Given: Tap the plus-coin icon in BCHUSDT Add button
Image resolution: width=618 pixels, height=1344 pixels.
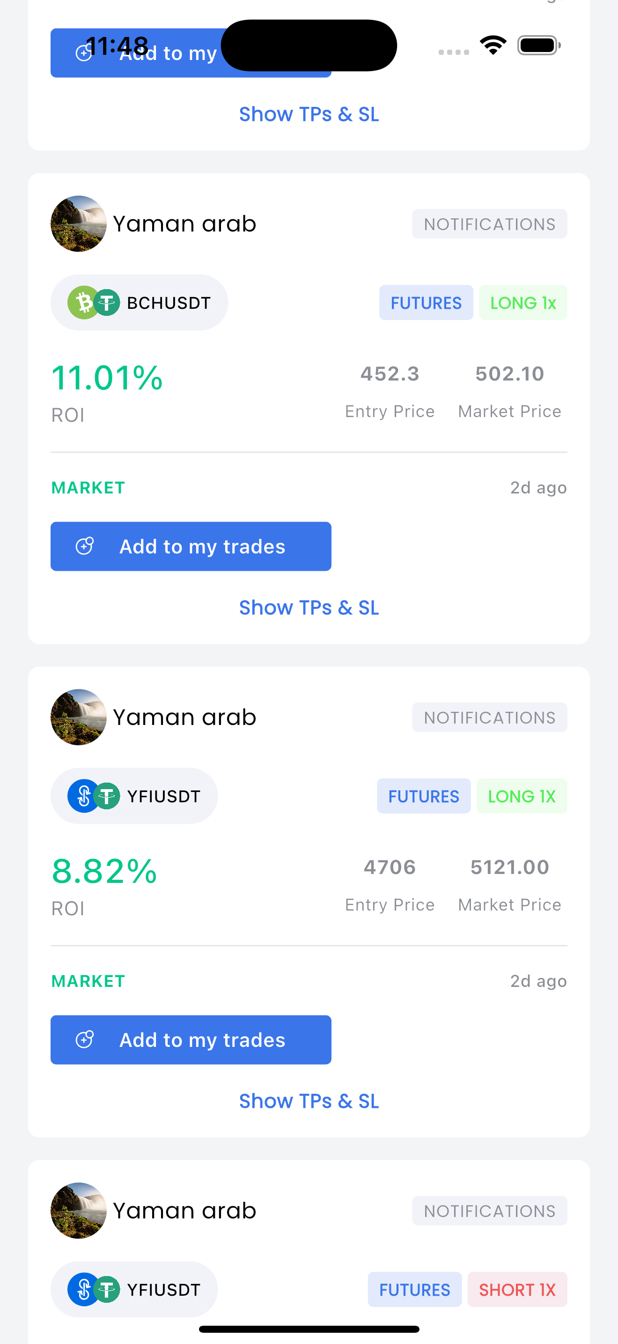Looking at the screenshot, I should [84, 546].
